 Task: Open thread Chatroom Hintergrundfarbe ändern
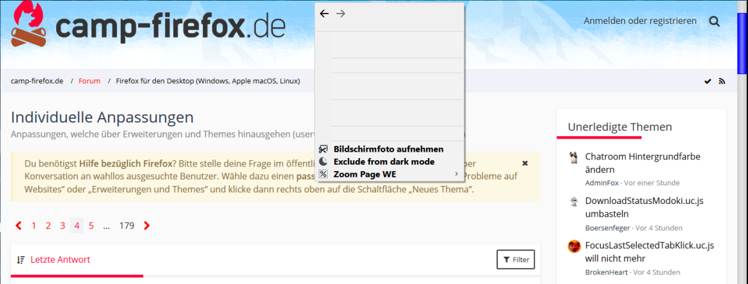(x=643, y=163)
